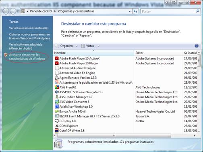Select the AVG Technologies editor cell

click(148, 87)
